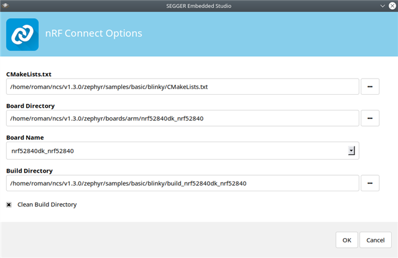Open the SEGGER app icon in title bar
398x258 pixels.
[5, 6]
